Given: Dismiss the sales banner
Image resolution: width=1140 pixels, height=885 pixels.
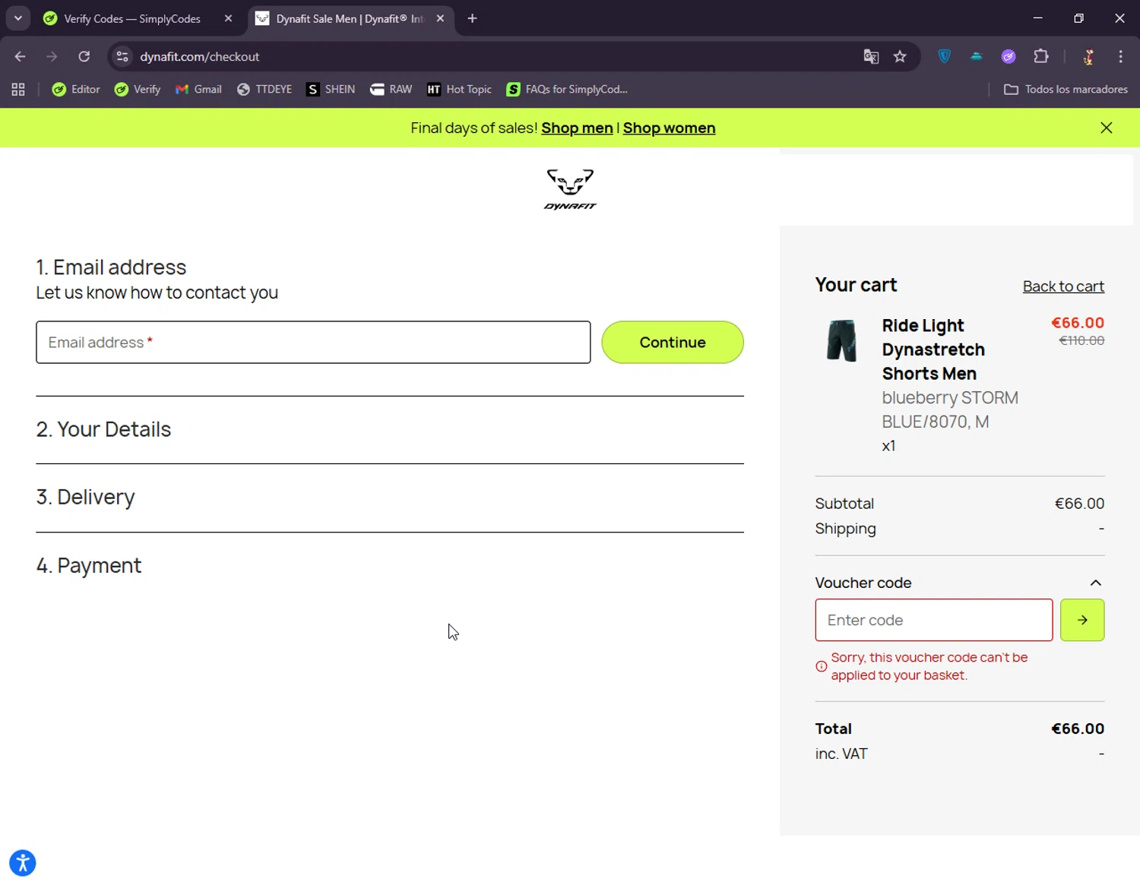Looking at the screenshot, I should (1107, 128).
